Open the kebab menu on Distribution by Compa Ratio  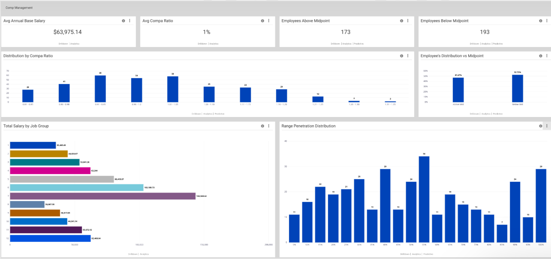(x=408, y=56)
